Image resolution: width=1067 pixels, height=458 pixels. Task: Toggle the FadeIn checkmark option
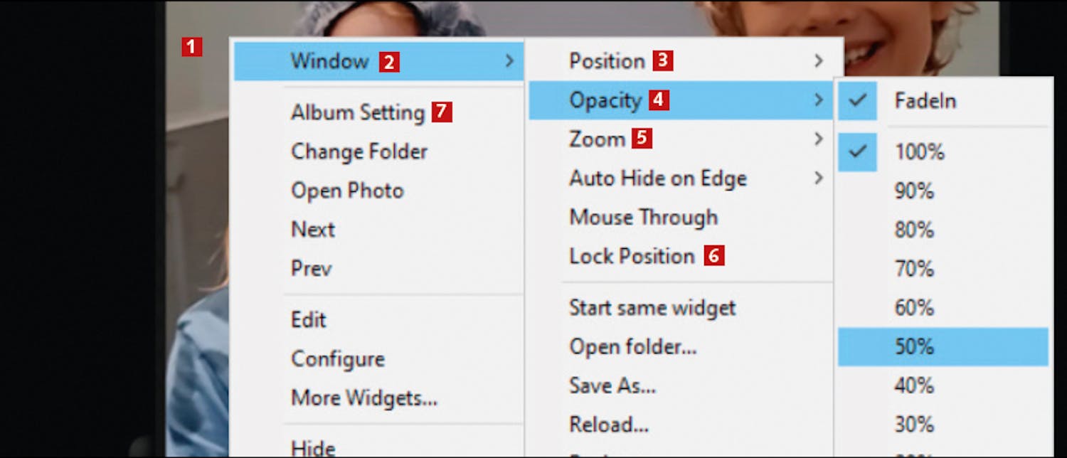pyautogui.click(x=925, y=101)
